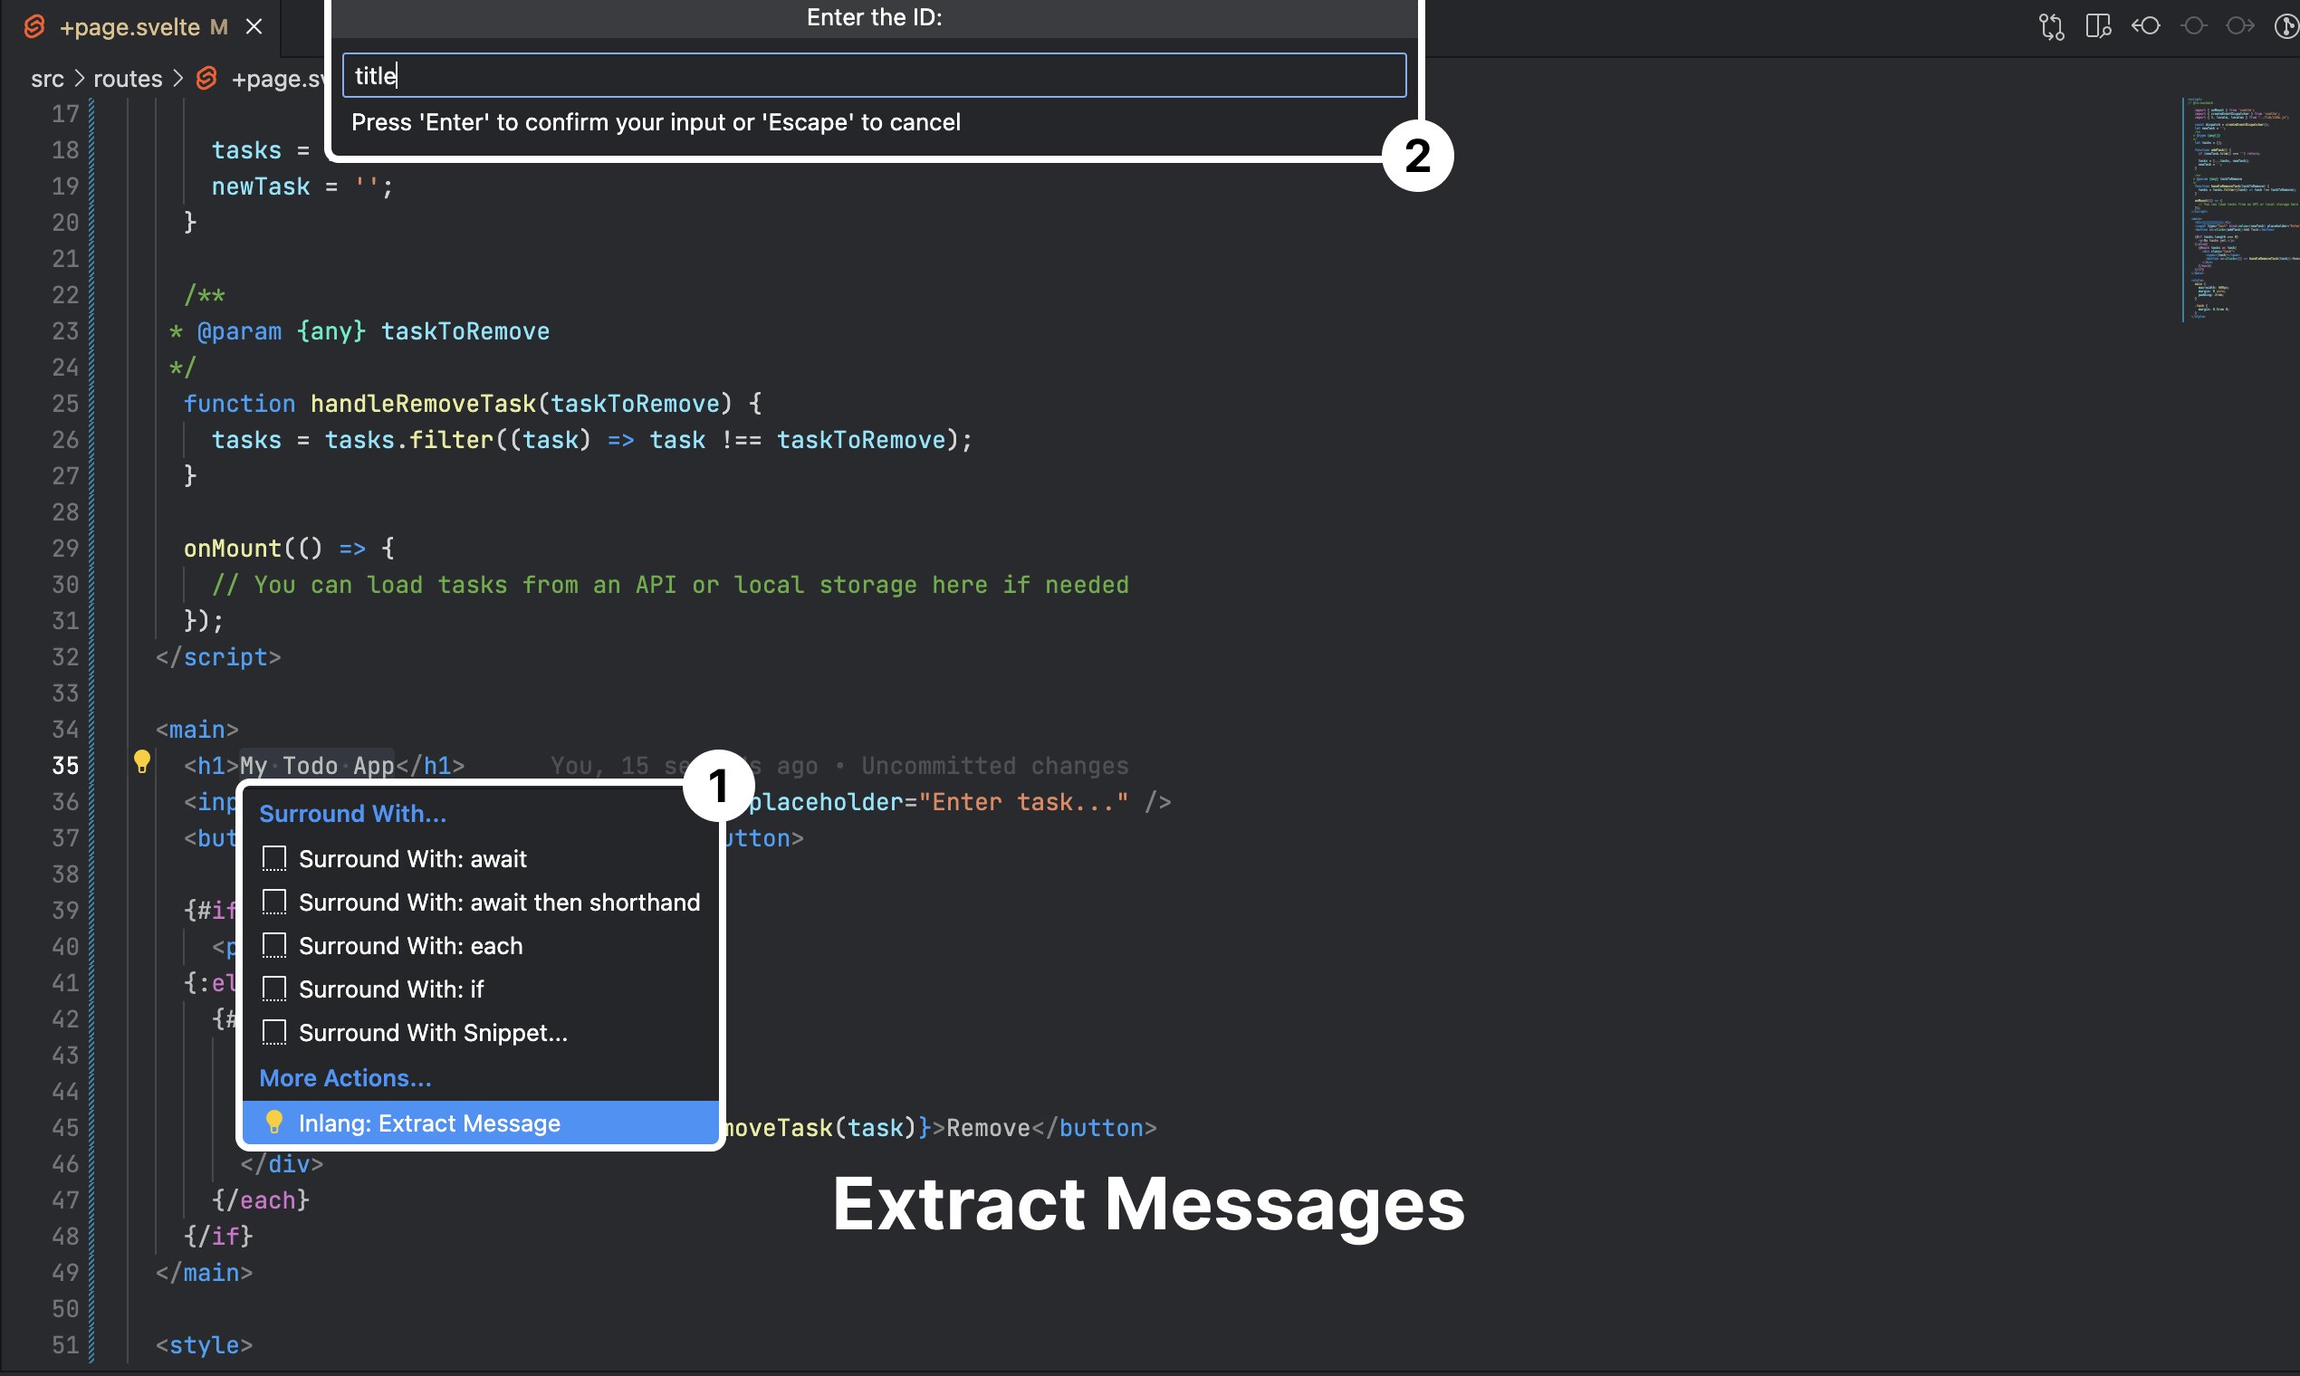Click the ID input field containing 'title'

(874, 75)
